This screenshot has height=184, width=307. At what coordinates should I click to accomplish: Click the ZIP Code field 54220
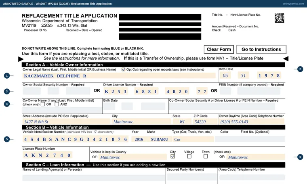[x=205, y=121]
